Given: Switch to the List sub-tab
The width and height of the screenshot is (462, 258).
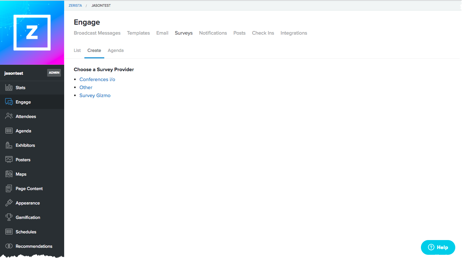Looking at the screenshot, I should point(77,50).
